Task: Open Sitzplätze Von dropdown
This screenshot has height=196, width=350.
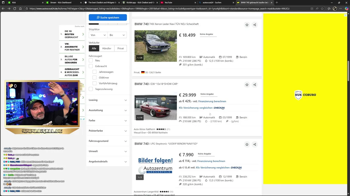Action: [x=98, y=35]
